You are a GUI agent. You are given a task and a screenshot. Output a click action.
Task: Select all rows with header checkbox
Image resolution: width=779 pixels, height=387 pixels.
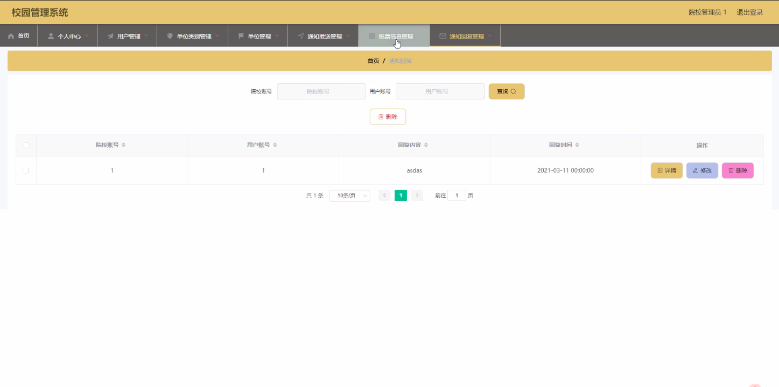click(26, 145)
